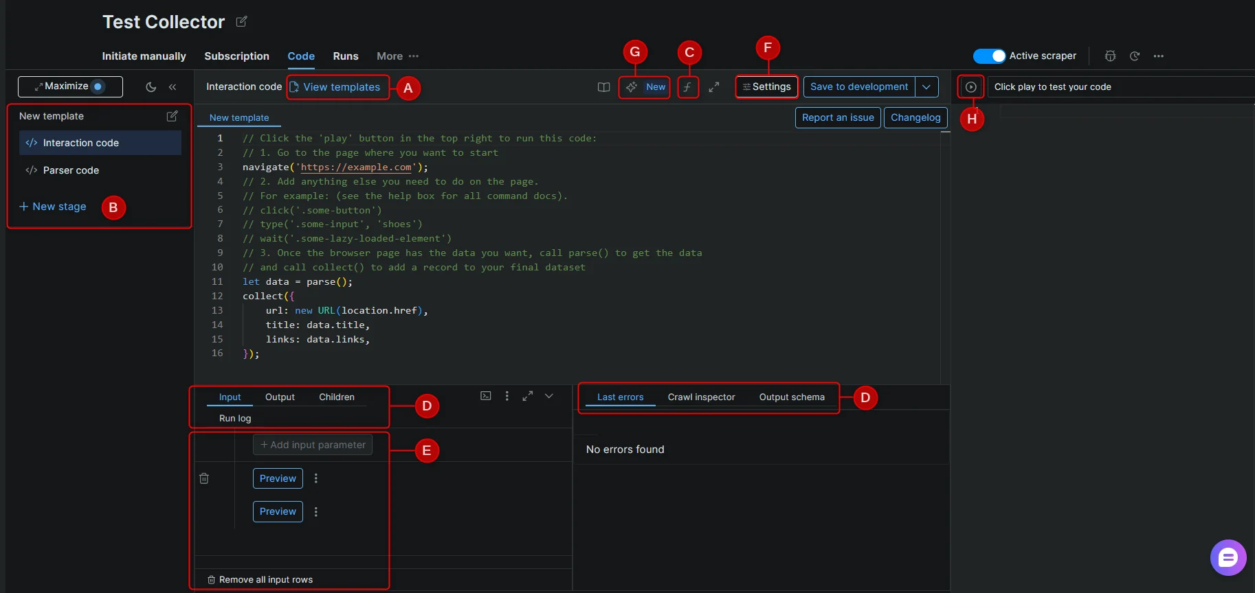This screenshot has width=1255, height=593.
Task: Open the Save to development dropdown arrow
Action: click(926, 87)
